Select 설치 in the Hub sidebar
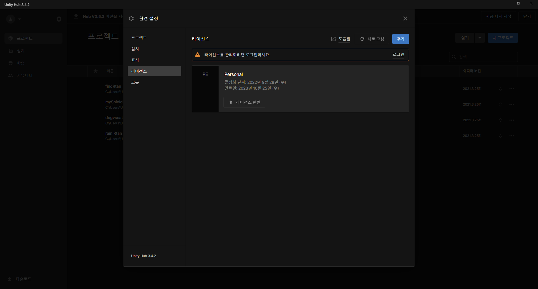 point(33,51)
